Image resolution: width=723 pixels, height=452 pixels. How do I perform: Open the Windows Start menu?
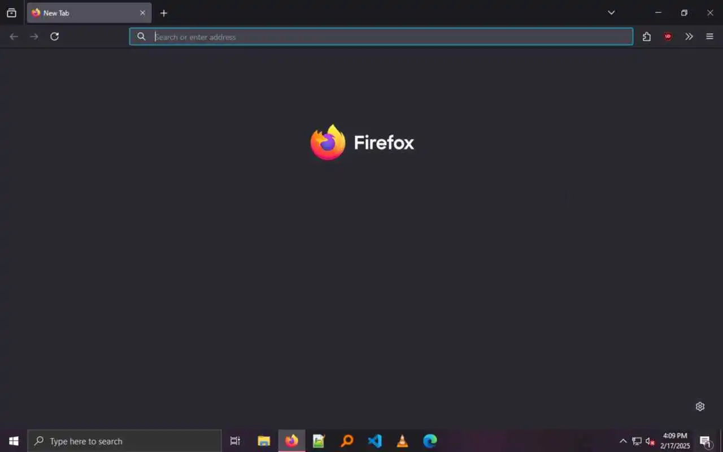(x=14, y=441)
